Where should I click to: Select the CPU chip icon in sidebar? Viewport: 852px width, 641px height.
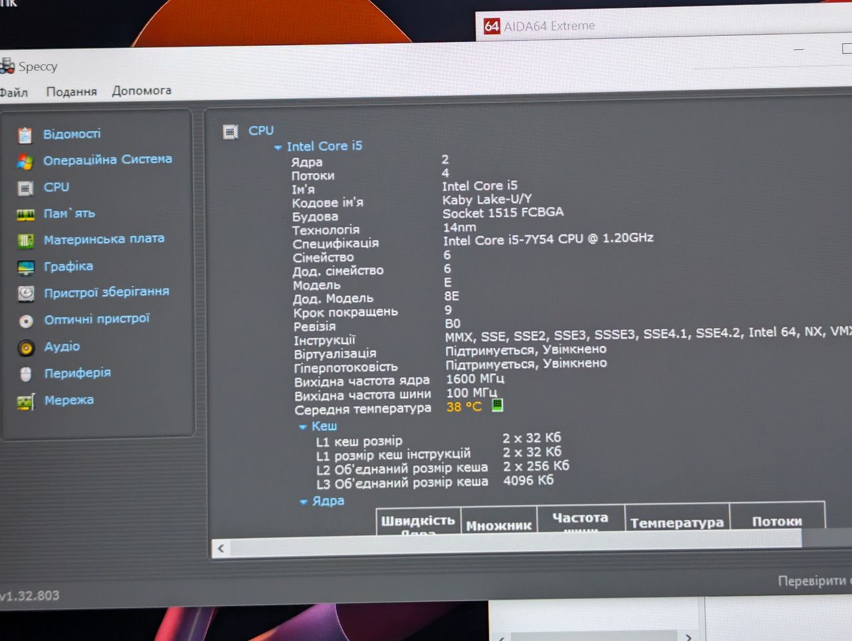[25, 188]
